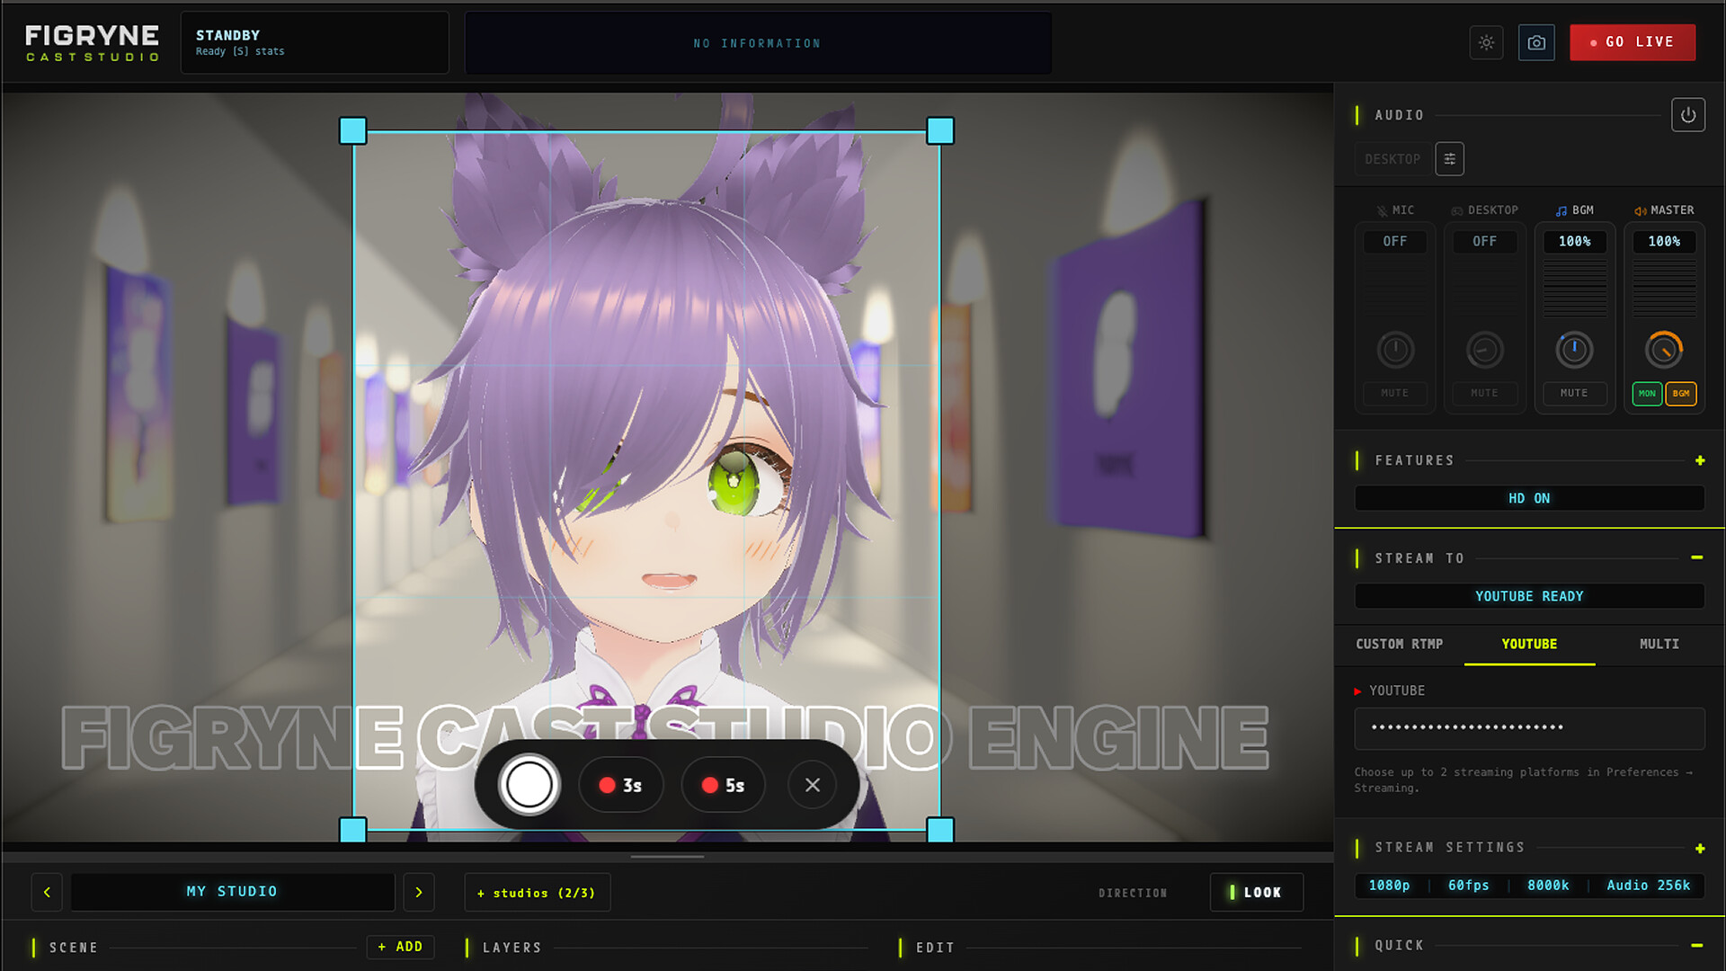Screen dimensions: 1726x971
Task: Switch to the MULTI tab
Action: pos(1659,644)
